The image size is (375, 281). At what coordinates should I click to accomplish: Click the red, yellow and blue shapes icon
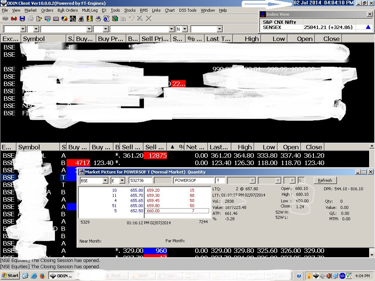tap(64, 18)
